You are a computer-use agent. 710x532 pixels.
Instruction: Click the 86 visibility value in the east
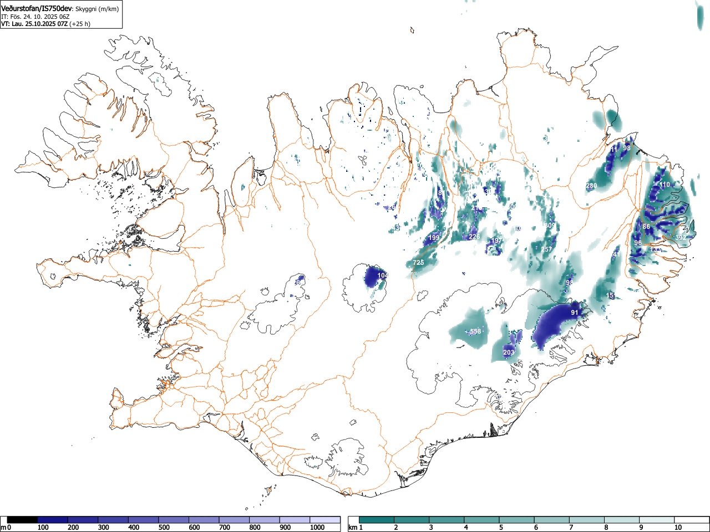tap(646, 227)
